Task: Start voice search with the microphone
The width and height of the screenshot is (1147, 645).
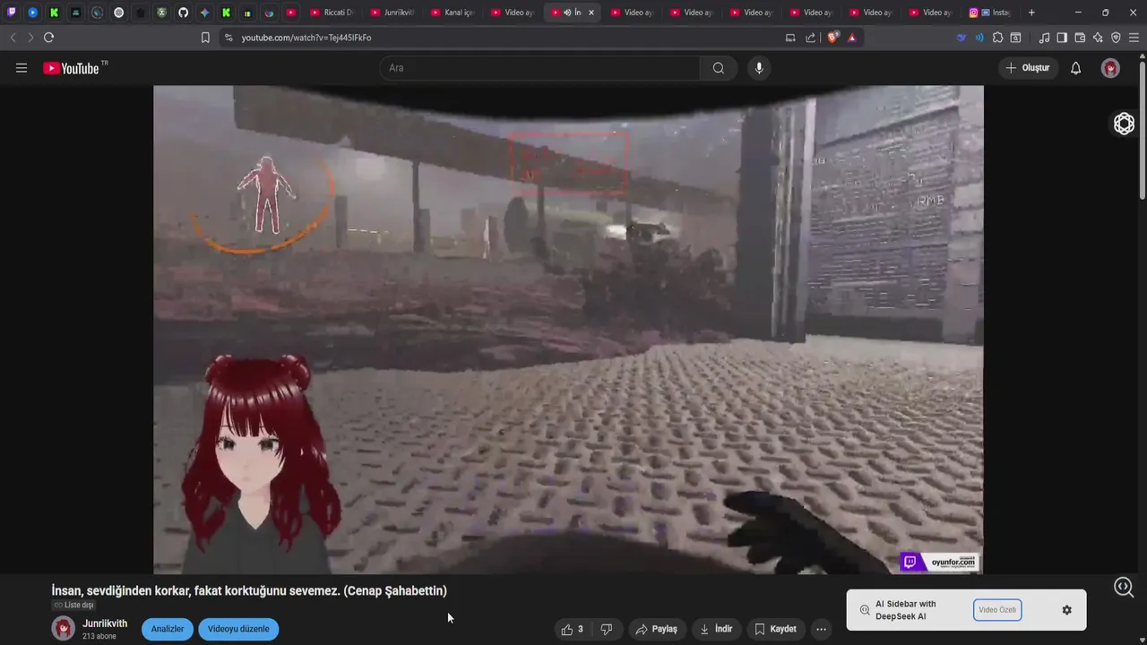Action: click(x=759, y=68)
